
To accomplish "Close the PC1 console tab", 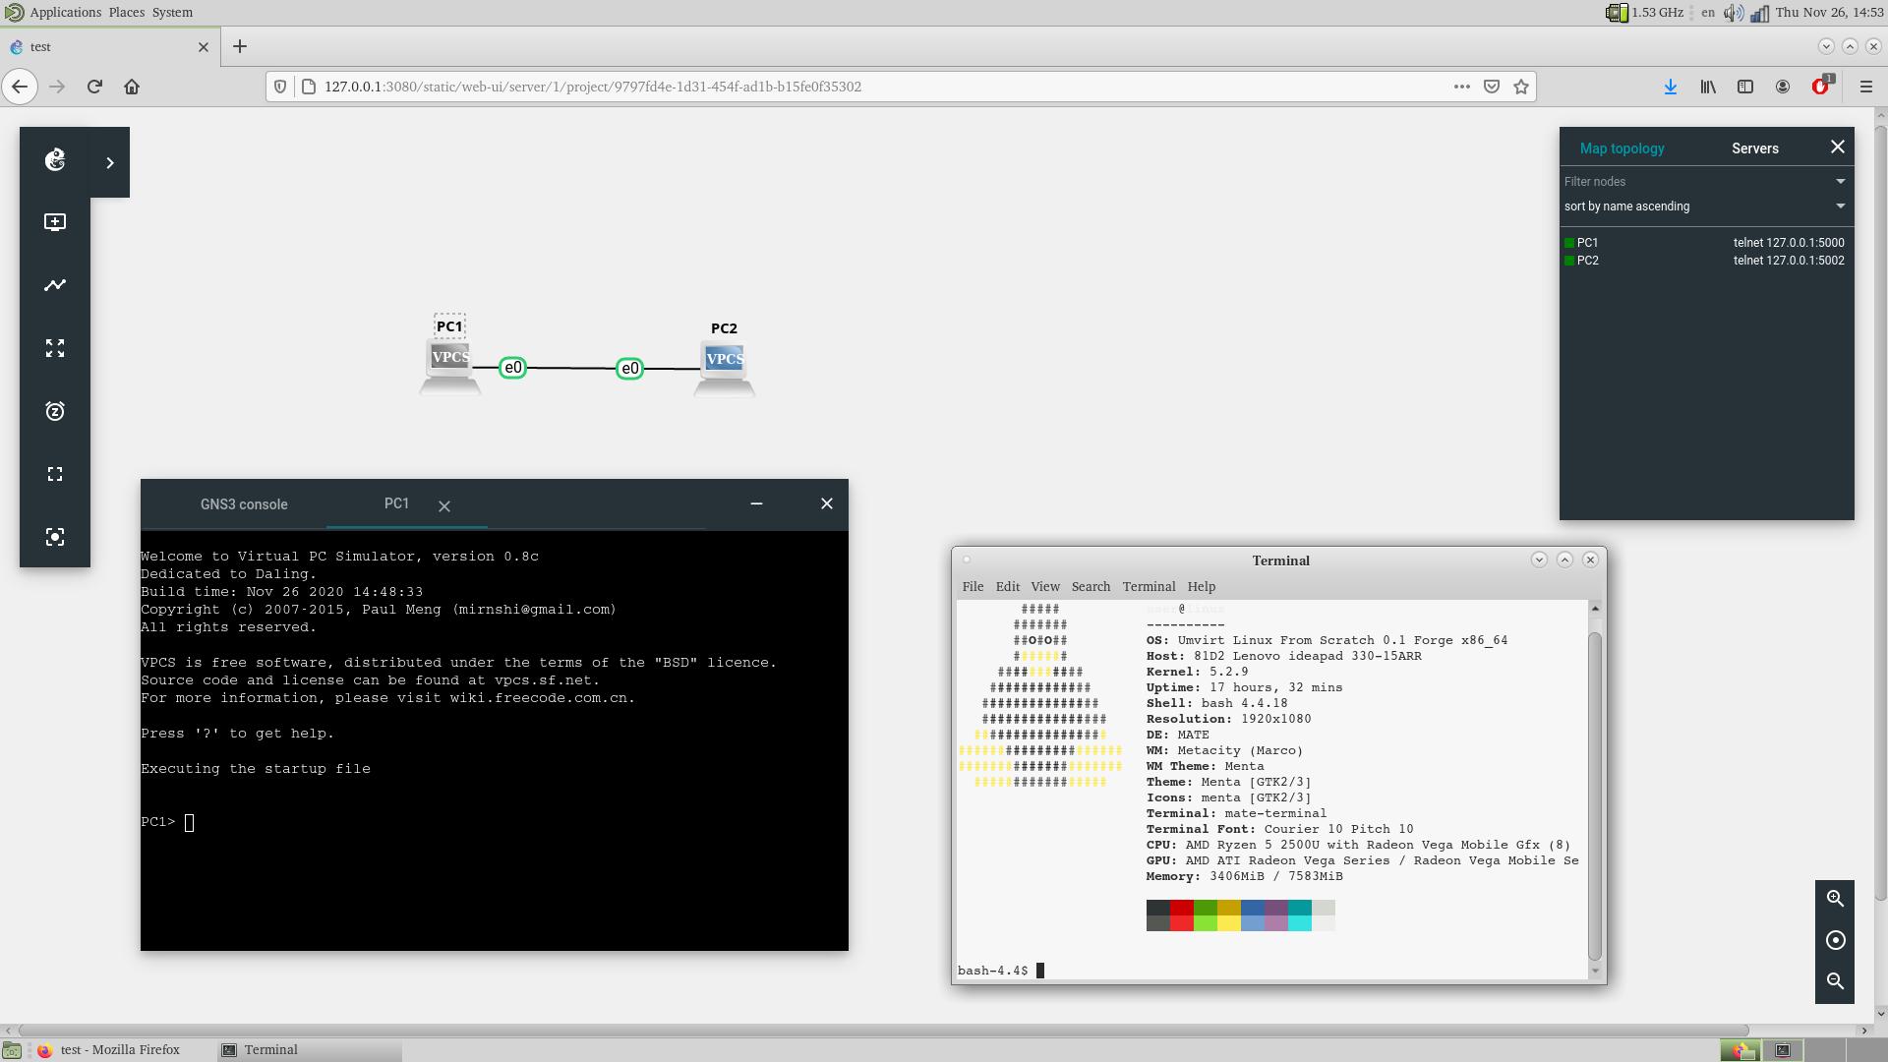I will point(444,506).
